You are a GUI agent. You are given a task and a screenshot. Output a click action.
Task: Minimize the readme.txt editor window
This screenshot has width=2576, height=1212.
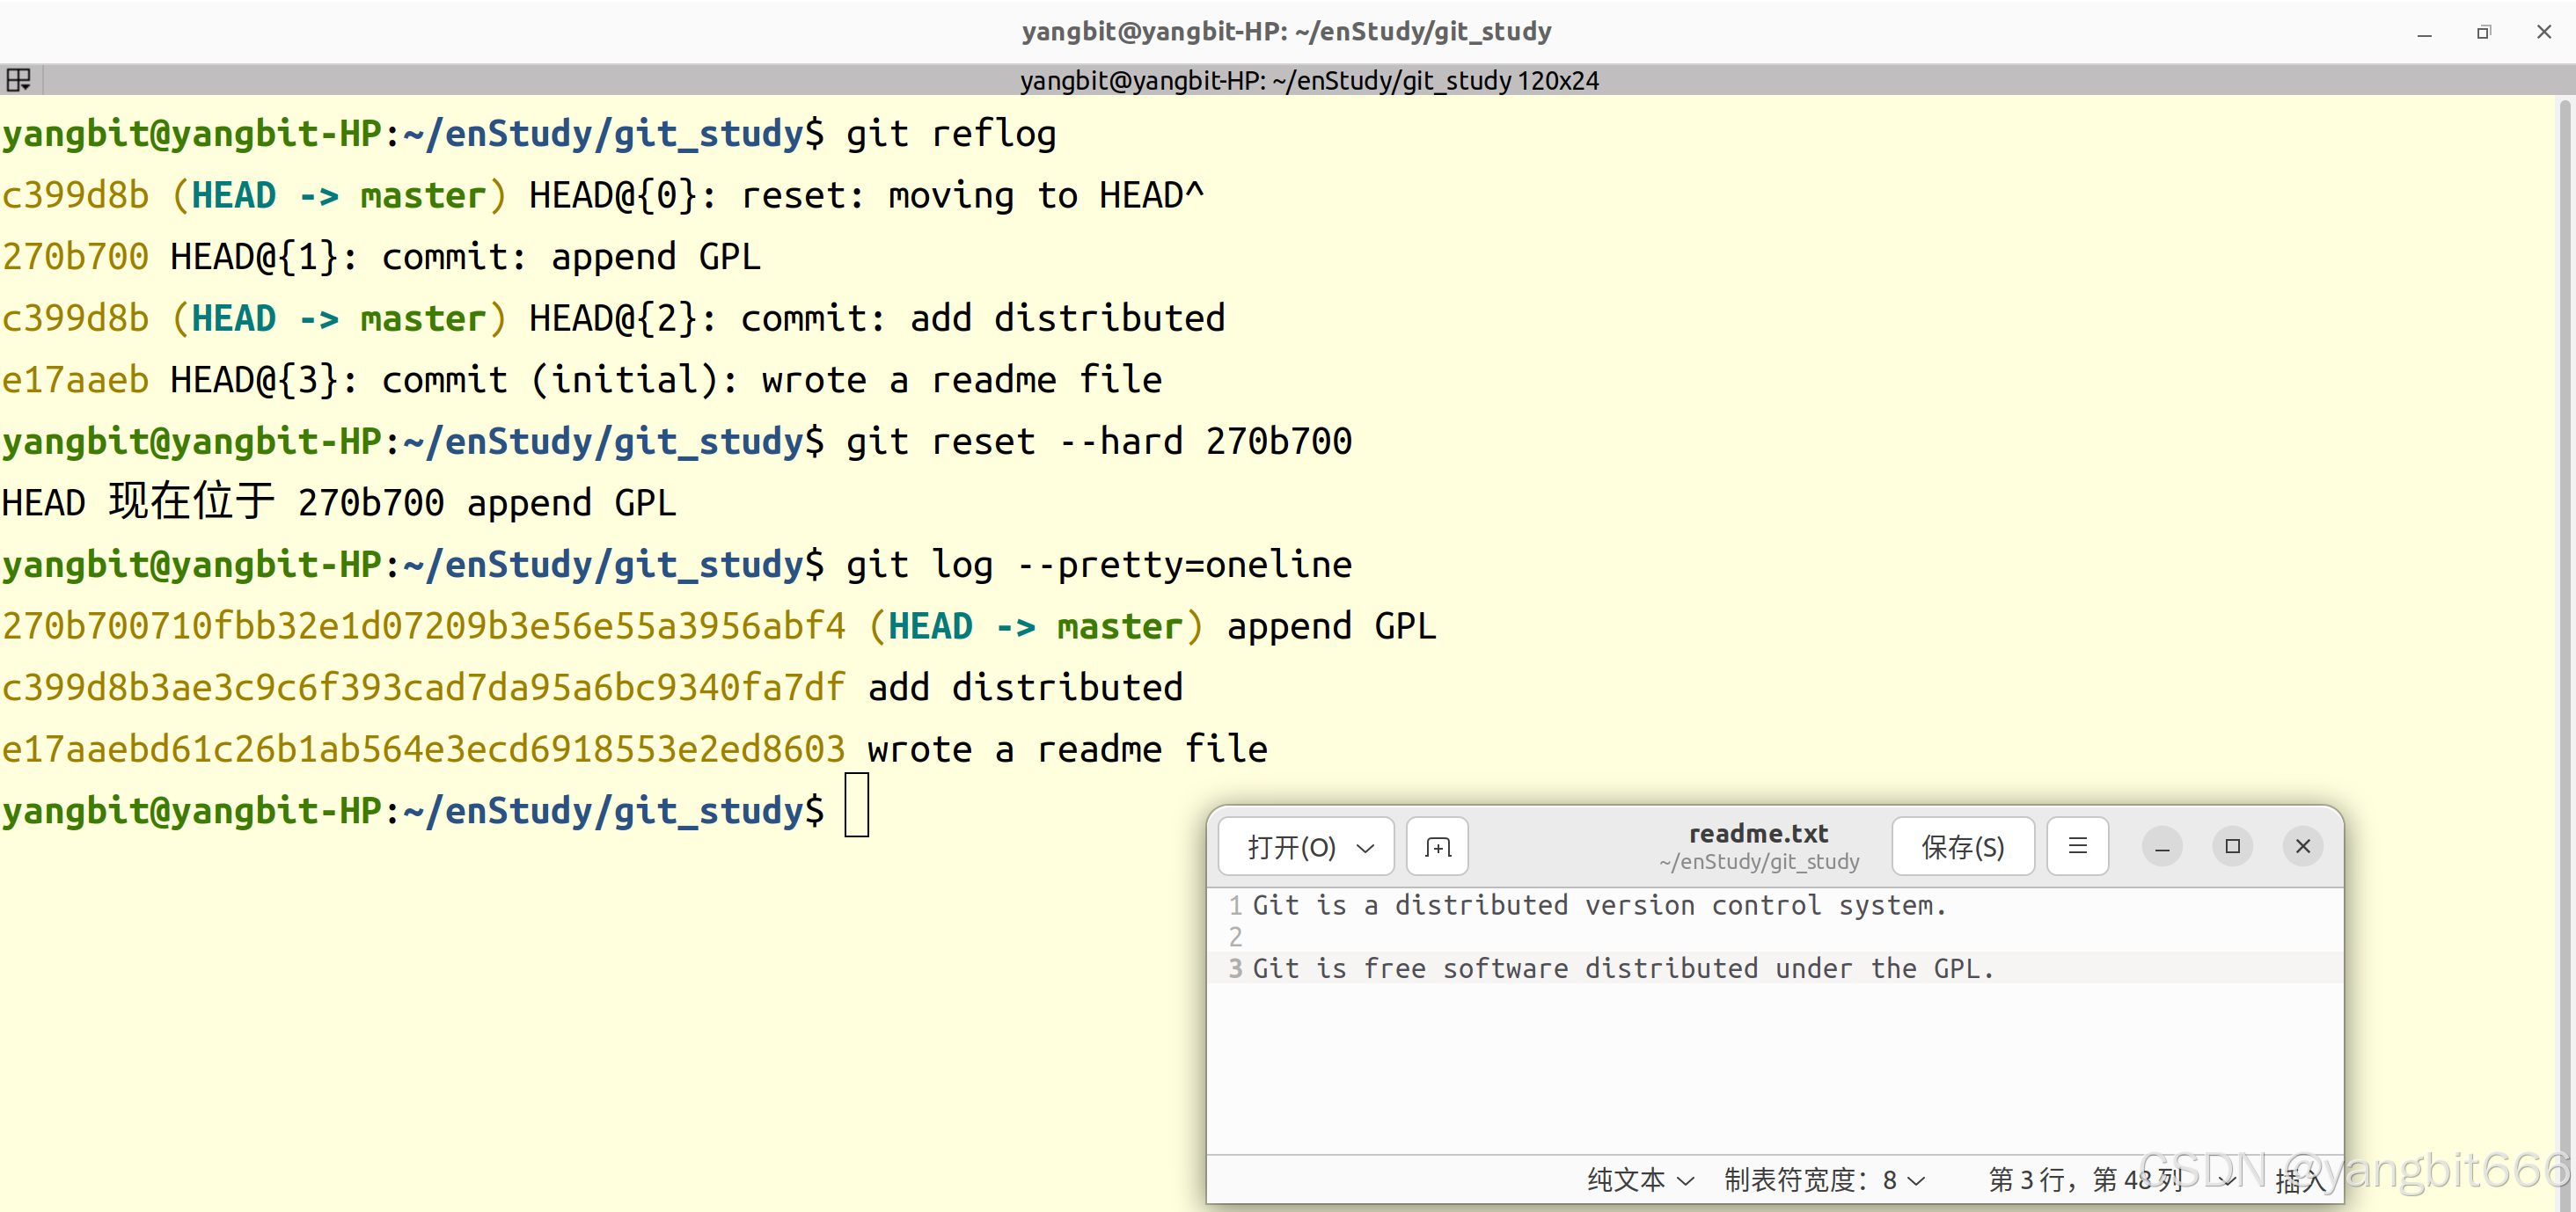tap(2161, 847)
